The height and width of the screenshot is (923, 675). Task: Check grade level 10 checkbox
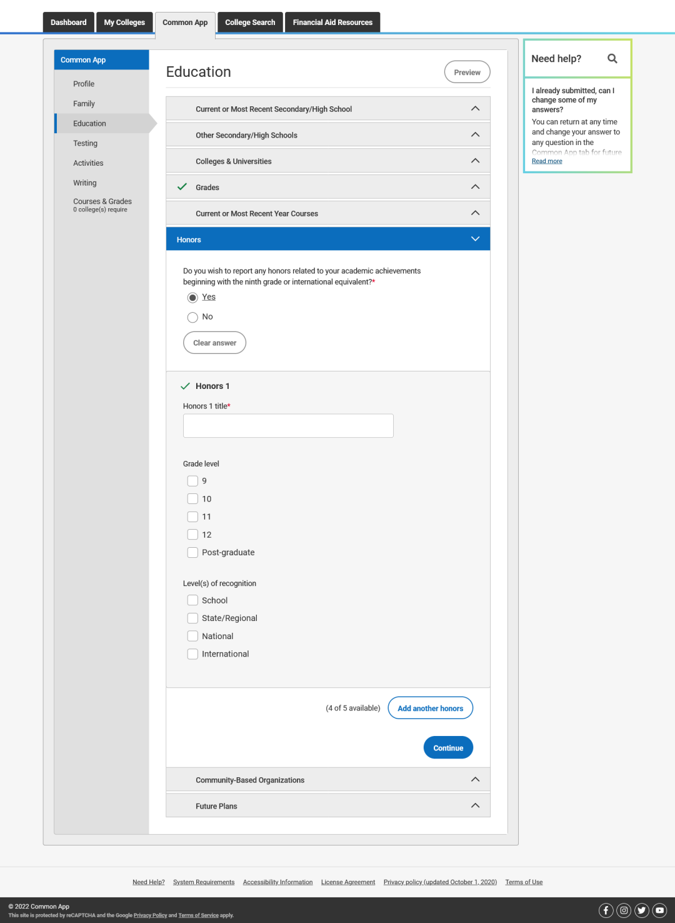pos(192,499)
